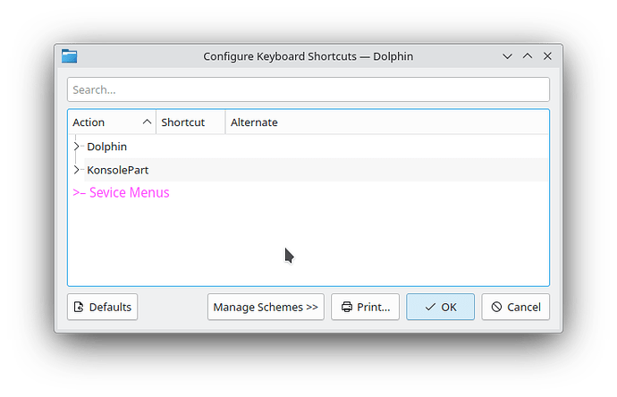Reset shortcuts with Defaults button
The width and height of the screenshot is (617, 397).
point(102,307)
